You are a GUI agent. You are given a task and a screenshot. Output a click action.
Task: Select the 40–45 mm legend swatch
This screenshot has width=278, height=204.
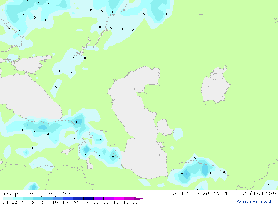[x=119, y=198]
